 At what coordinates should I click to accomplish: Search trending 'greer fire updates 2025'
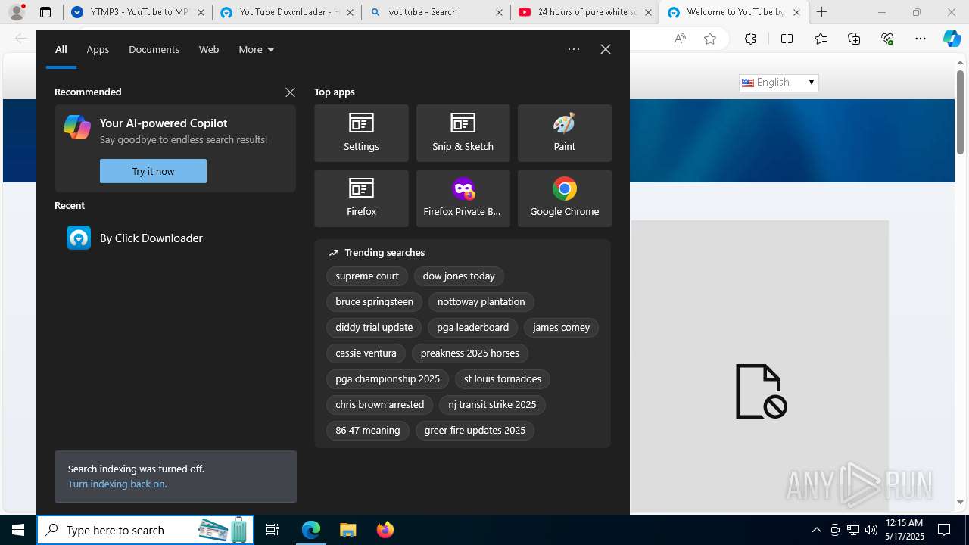475,431
